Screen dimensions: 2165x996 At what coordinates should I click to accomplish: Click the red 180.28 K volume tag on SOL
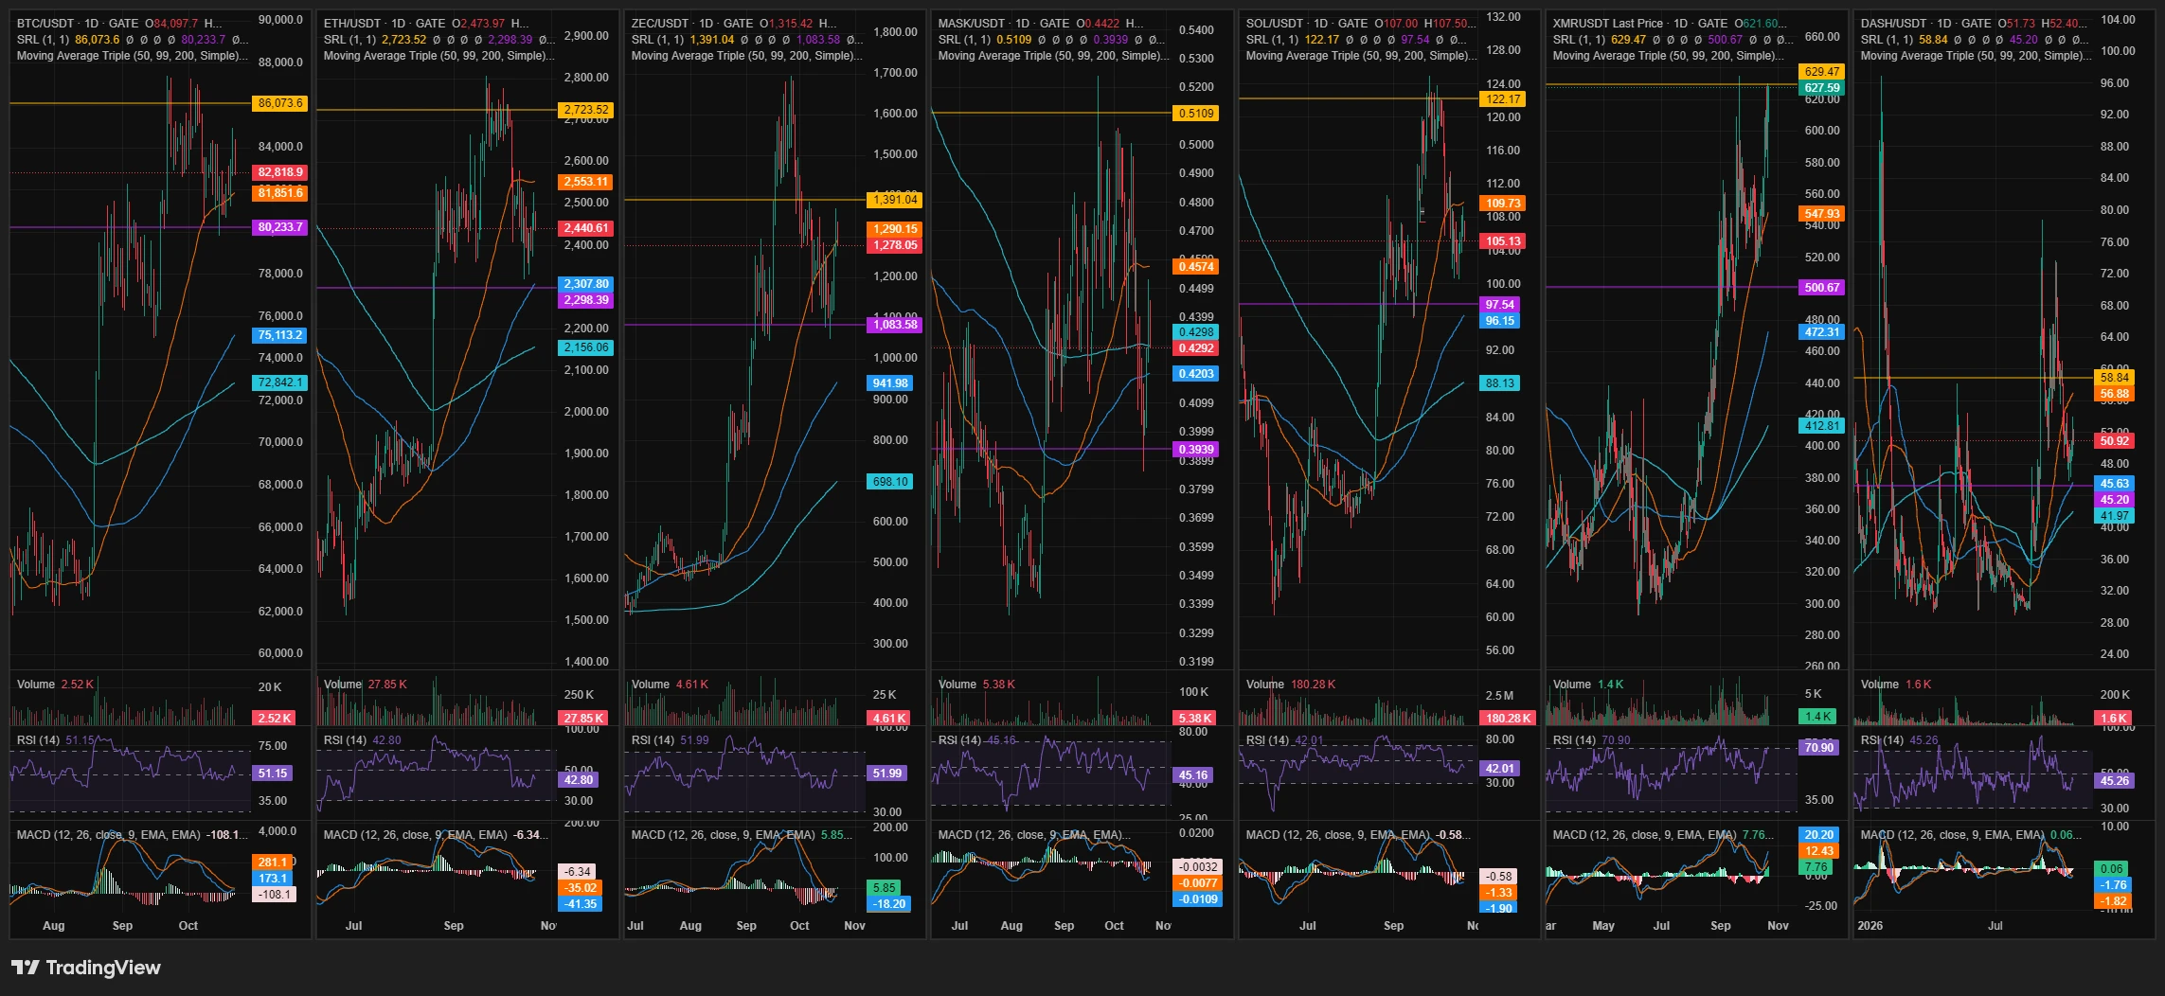[1509, 719]
